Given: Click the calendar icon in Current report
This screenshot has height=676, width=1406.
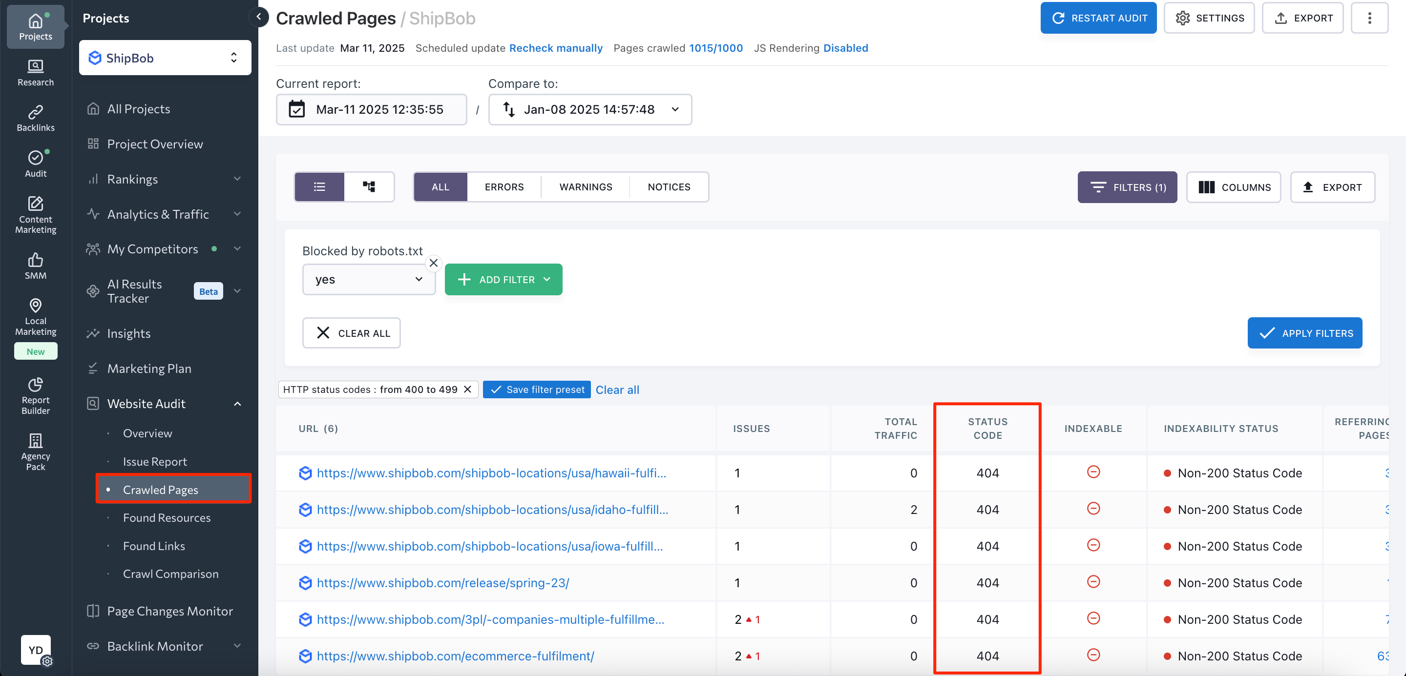Looking at the screenshot, I should [x=296, y=109].
